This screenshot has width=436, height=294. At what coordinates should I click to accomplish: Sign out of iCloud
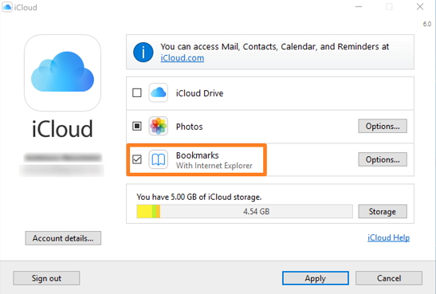click(46, 278)
